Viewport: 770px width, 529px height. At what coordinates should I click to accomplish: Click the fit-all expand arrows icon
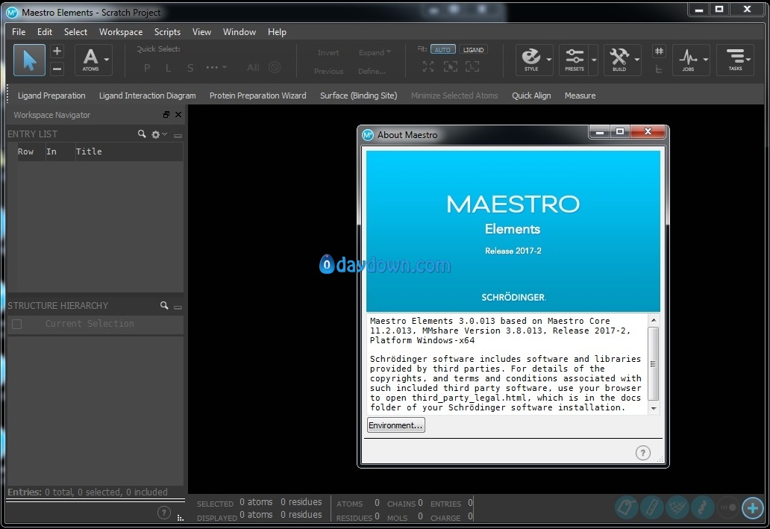pos(428,67)
